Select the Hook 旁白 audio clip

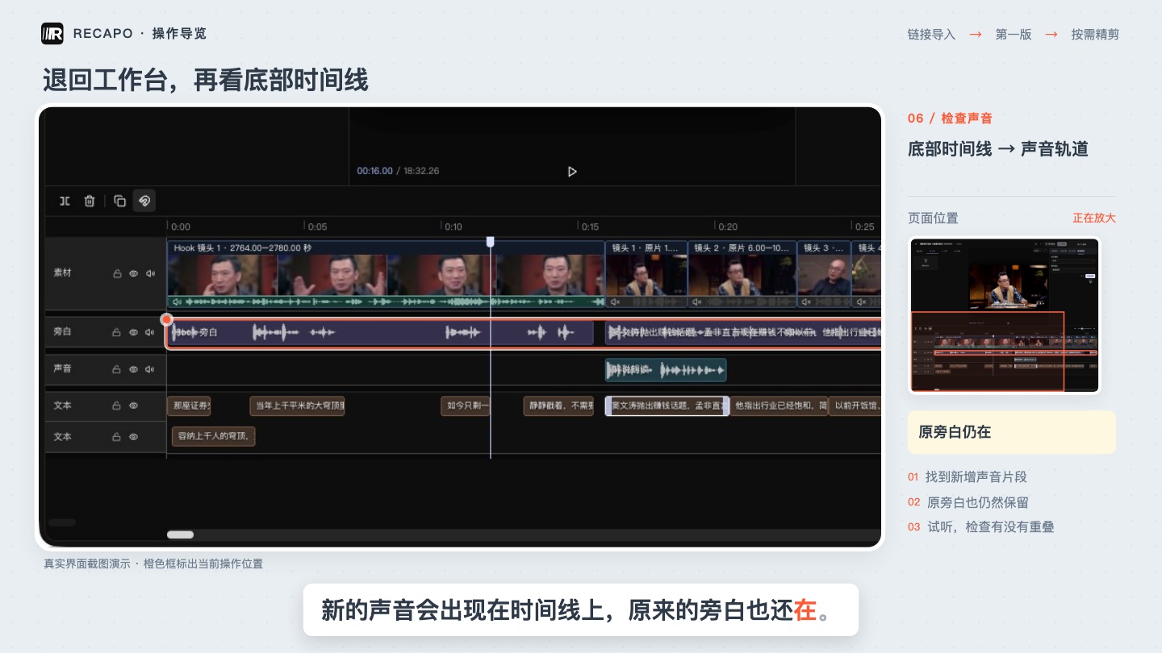coord(380,332)
